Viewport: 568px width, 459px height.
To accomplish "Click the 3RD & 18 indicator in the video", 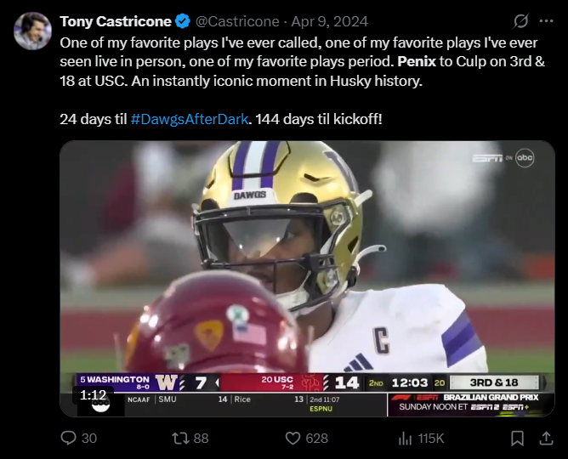I will (496, 382).
